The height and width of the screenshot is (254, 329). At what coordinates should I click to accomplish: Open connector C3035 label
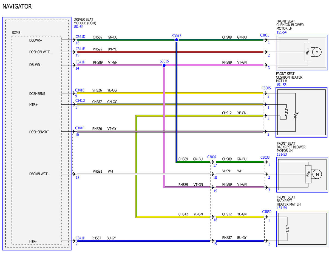click(x=265, y=35)
